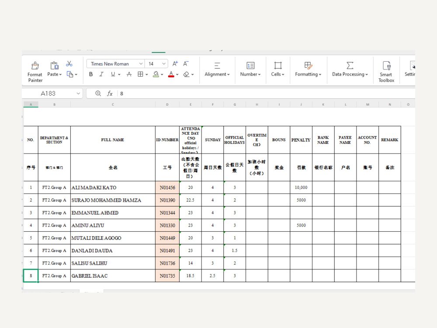Click cell DANLADI DAUDA
The image size is (437, 328).
pos(113,251)
